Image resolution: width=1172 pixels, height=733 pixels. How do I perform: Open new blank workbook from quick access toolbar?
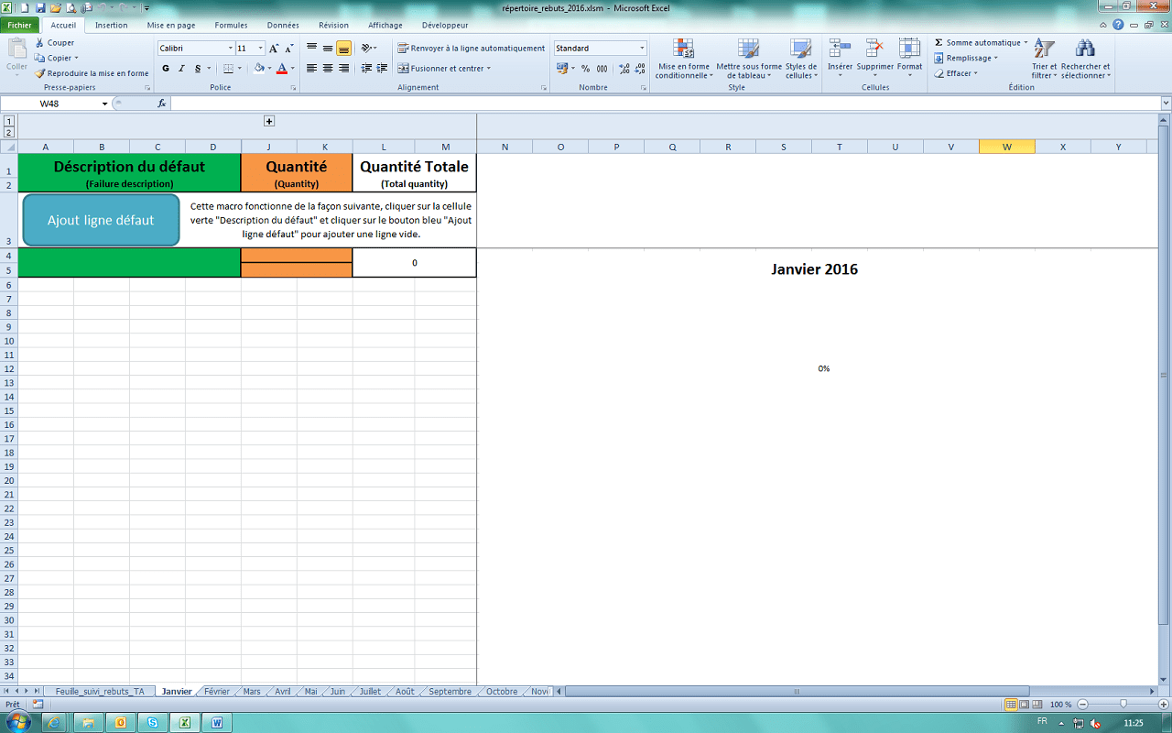(x=26, y=7)
